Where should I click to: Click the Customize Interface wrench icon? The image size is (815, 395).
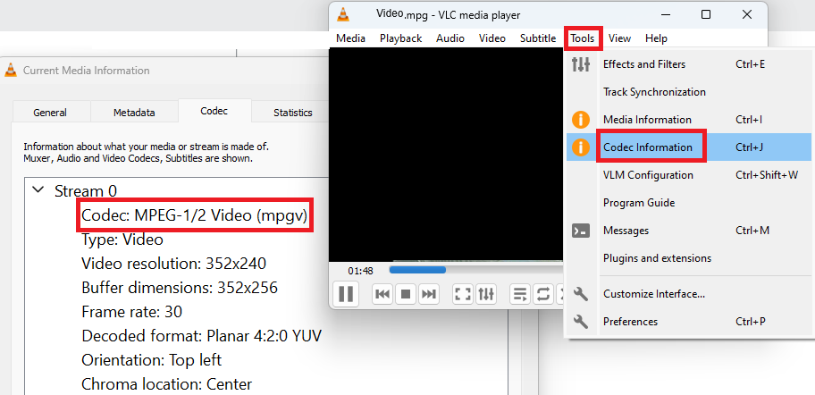581,294
